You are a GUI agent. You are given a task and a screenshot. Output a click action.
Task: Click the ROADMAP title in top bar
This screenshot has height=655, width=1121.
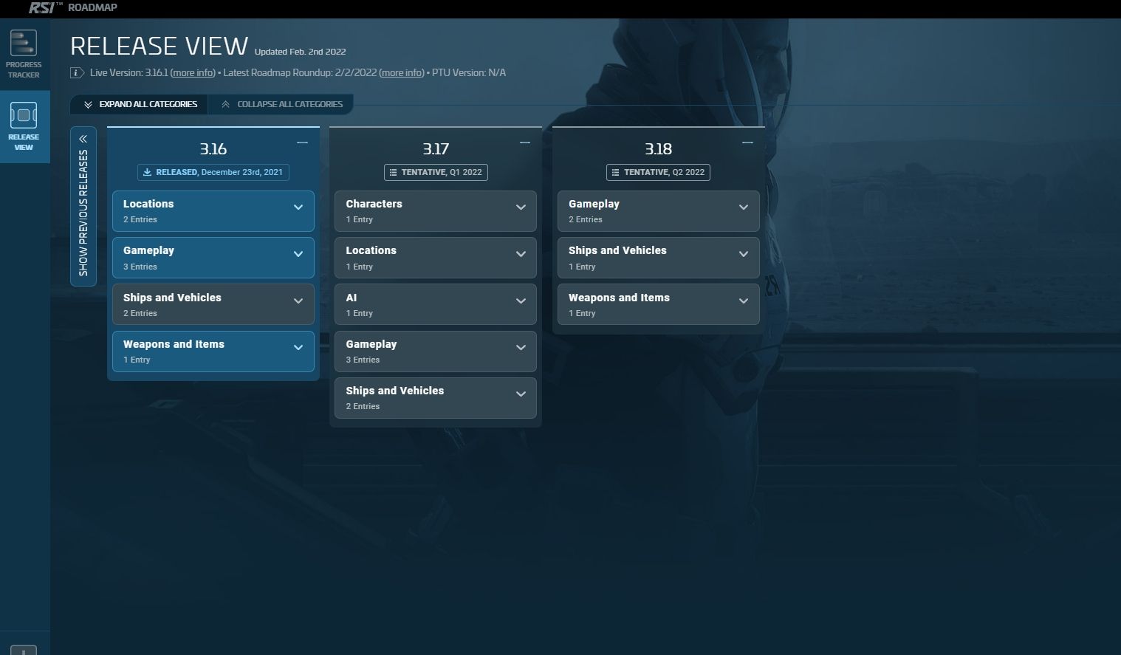92,7
